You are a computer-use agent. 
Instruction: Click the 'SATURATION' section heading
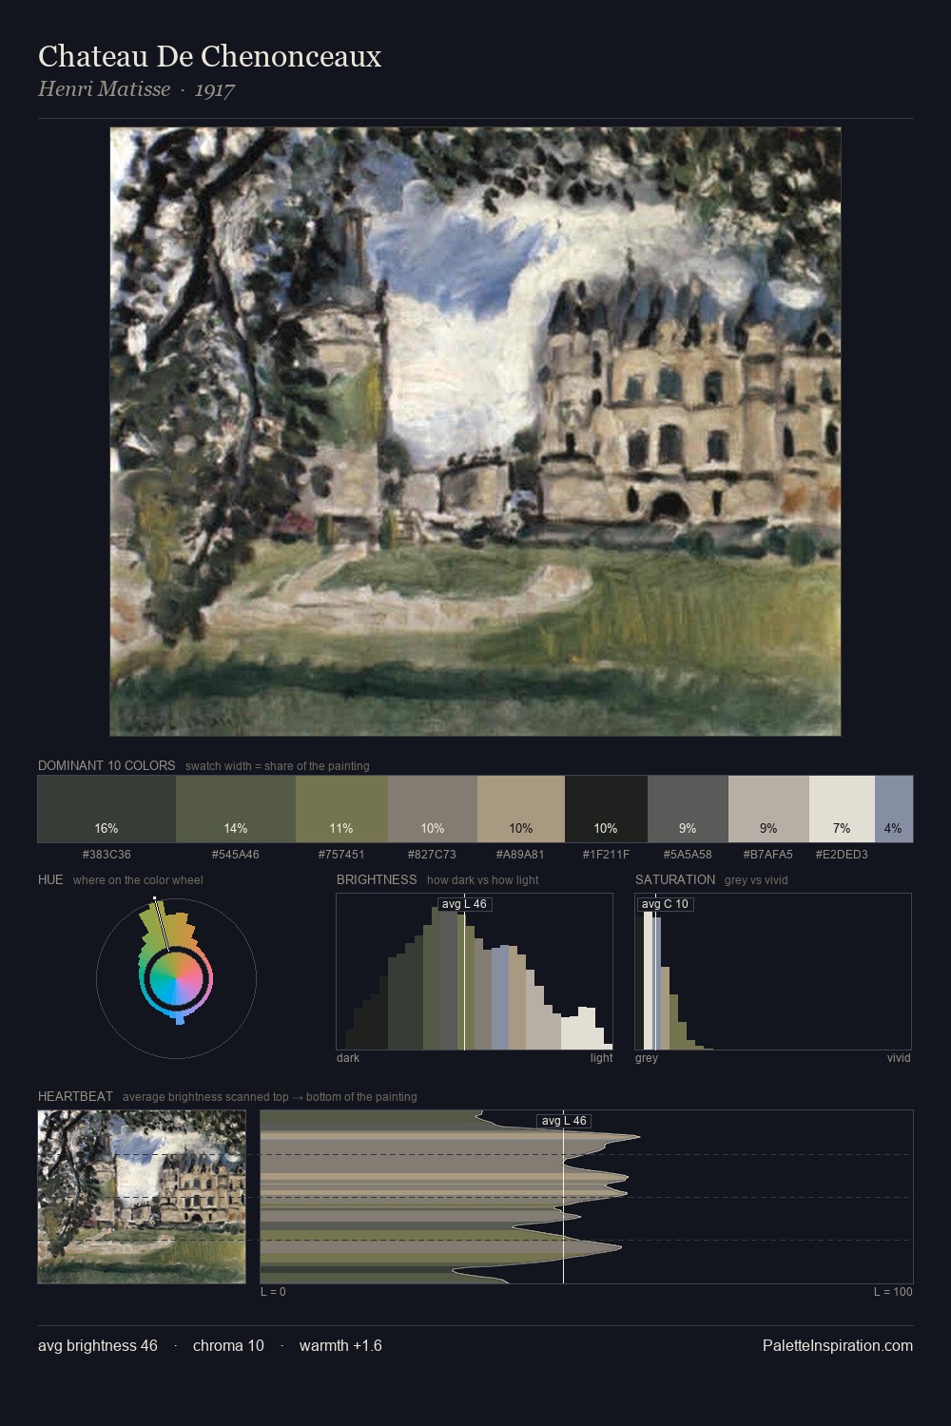[x=675, y=879]
